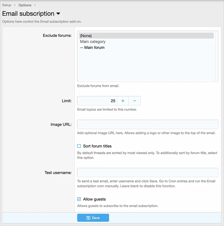224x226 pixels.
Task: Select Main category in Exclude forums list
Action: tap(93, 42)
